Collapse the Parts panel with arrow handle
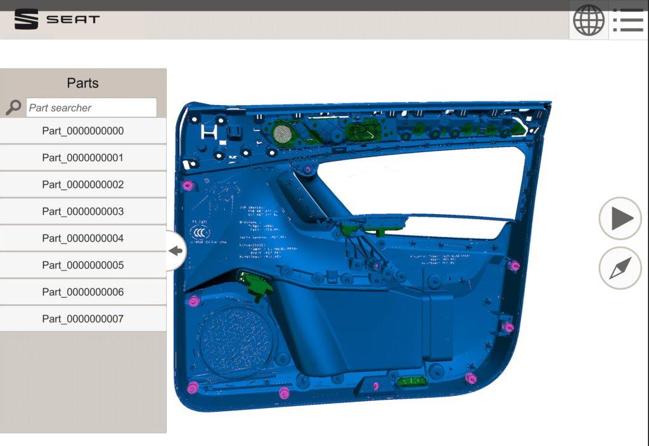 point(176,251)
